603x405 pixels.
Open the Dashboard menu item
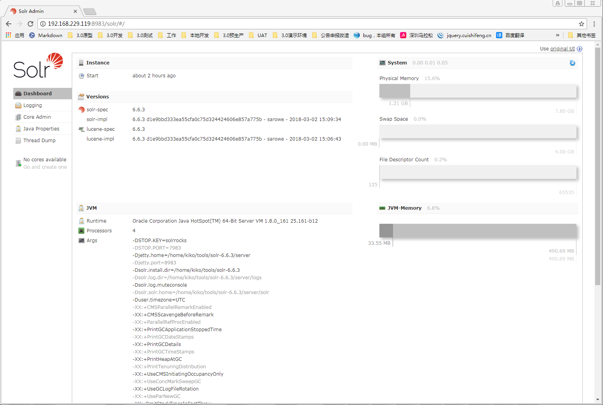point(43,94)
